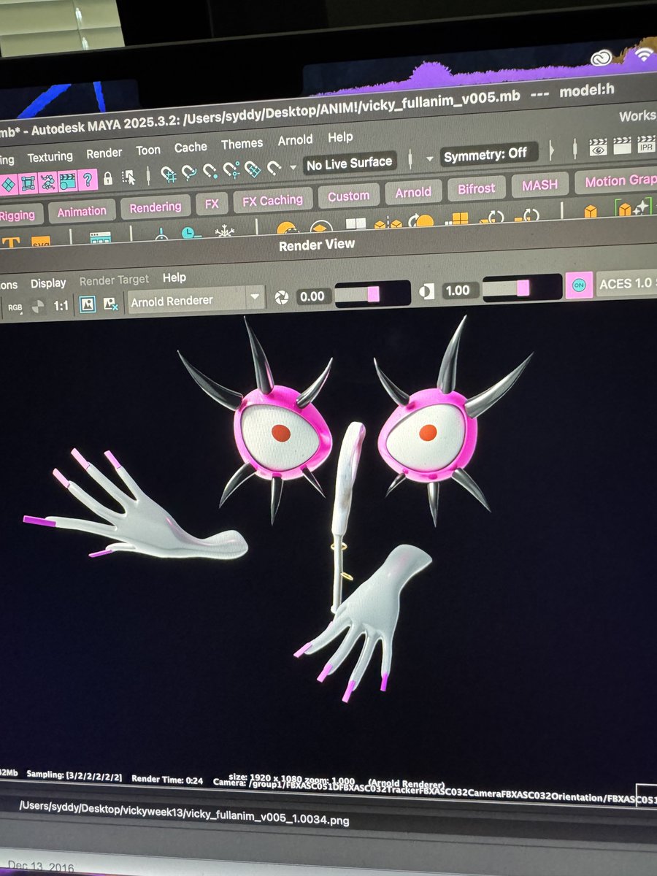Adjust the exposure slider handle
Screen dimensions: 657x876
click(373, 293)
